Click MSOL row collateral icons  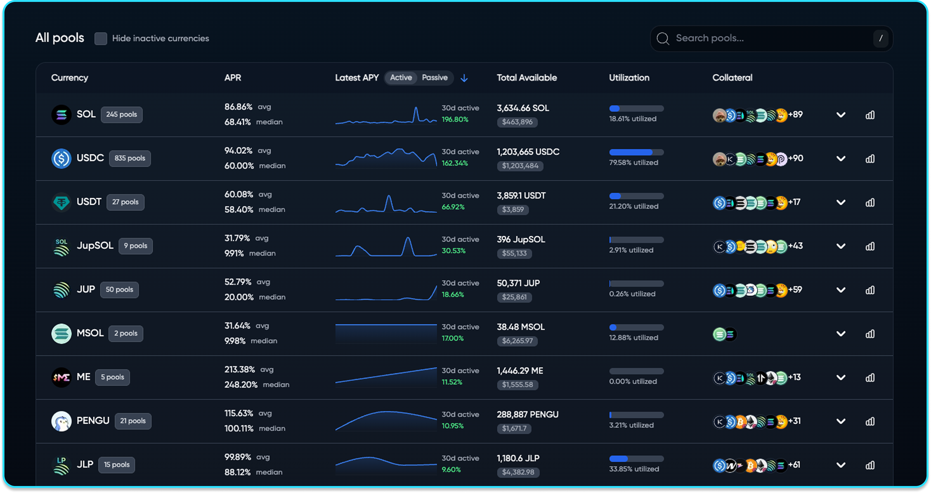724,334
